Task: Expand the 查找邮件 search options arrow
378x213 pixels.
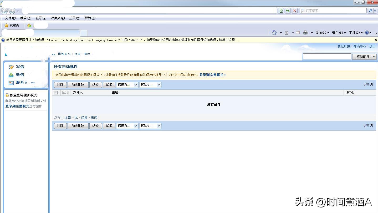Action: (374, 56)
